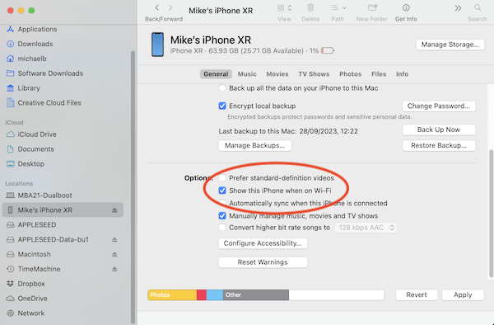Toggle Encrypt local backup checkbox
This screenshot has width=494, height=325.
tap(222, 106)
